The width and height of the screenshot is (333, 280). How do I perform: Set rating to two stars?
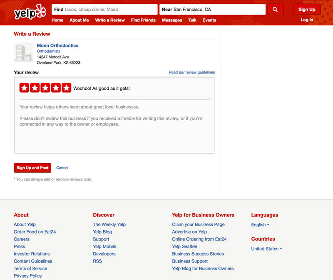point(35,88)
